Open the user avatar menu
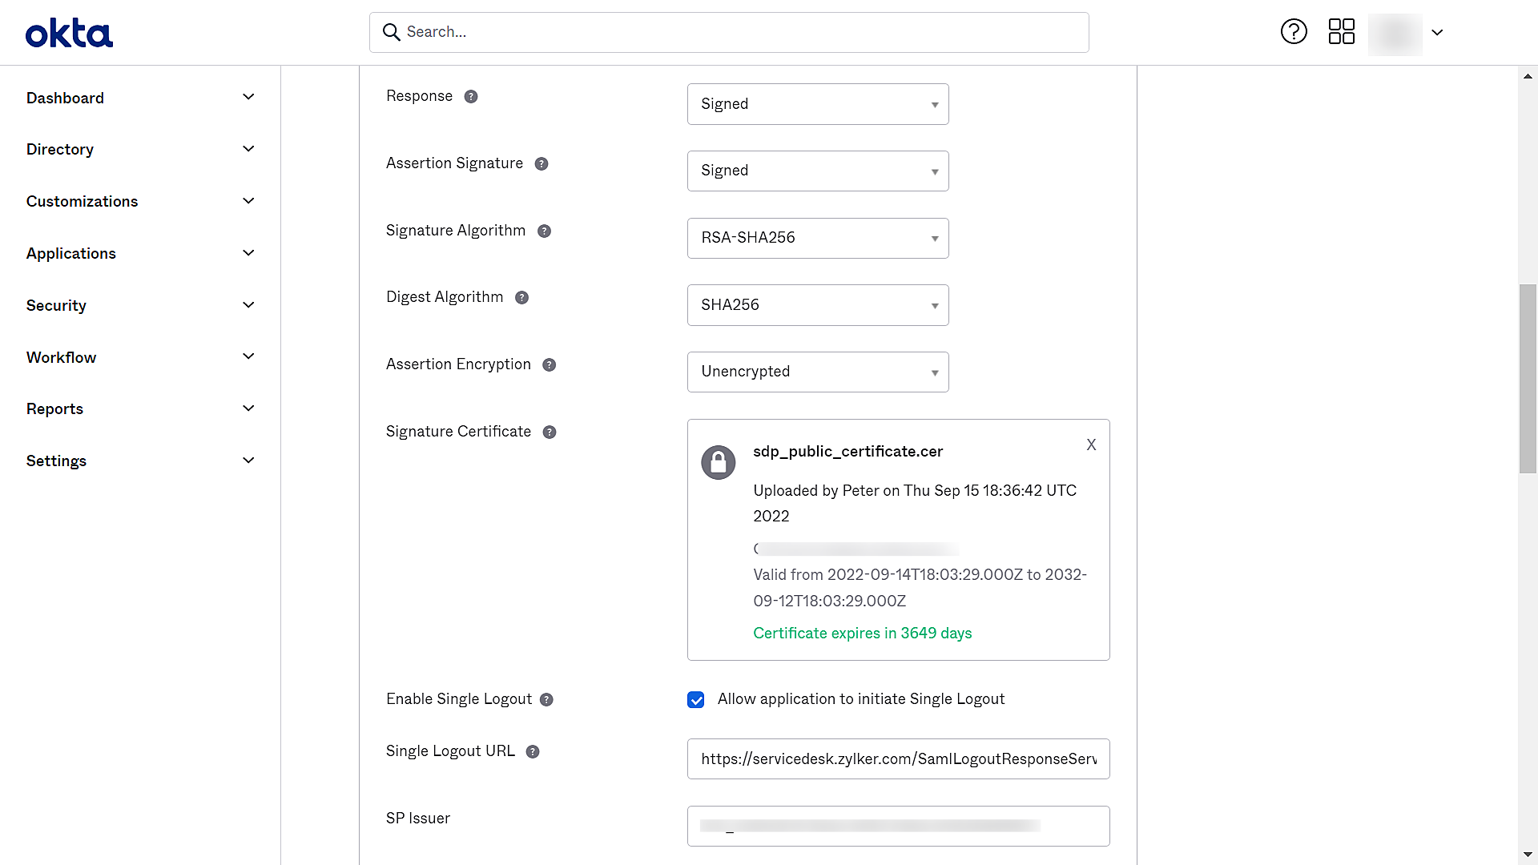The width and height of the screenshot is (1538, 865). tap(1395, 33)
